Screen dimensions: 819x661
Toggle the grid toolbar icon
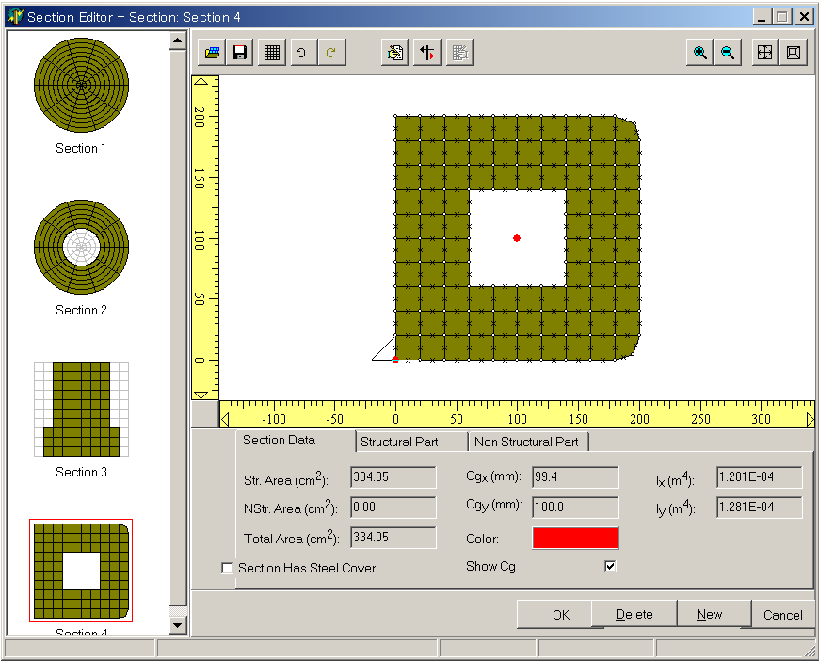coord(272,53)
